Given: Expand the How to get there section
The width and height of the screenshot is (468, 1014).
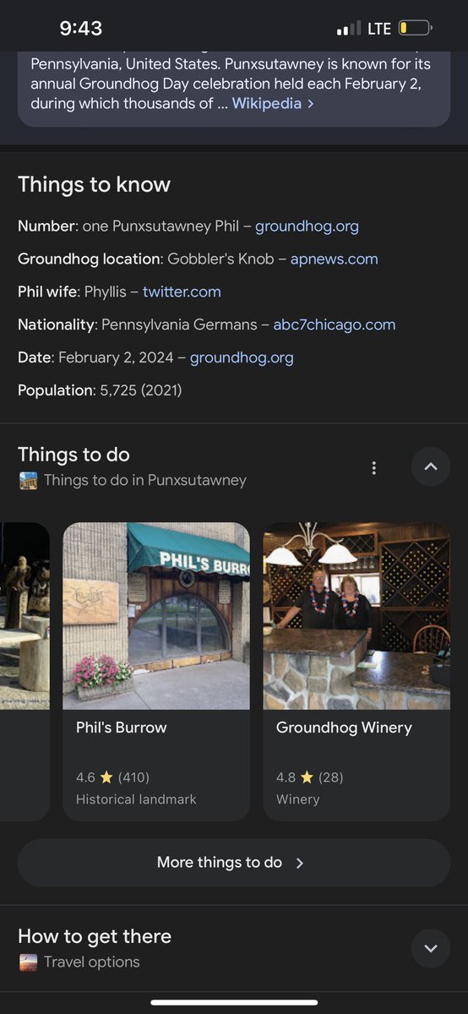Looking at the screenshot, I should pos(431,949).
